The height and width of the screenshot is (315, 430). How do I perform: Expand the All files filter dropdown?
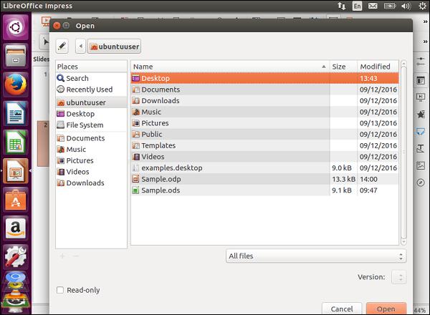[315, 256]
